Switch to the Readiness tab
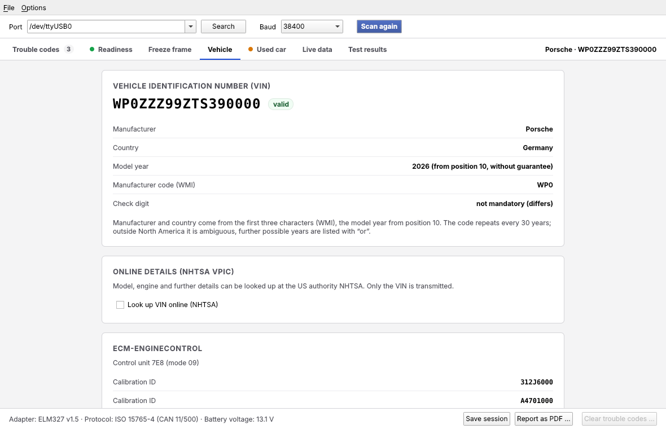The width and height of the screenshot is (666, 429). click(111, 49)
